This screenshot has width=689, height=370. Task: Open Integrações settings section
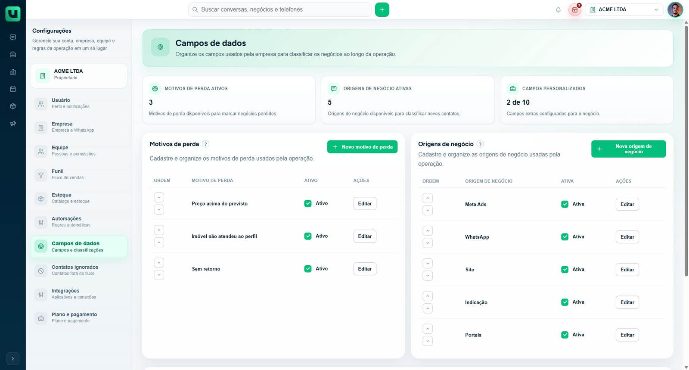click(x=79, y=294)
